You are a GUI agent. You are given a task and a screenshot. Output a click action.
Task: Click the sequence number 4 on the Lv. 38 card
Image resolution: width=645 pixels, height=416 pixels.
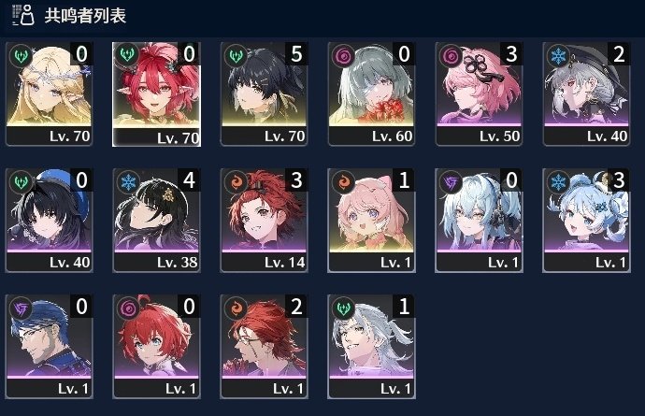click(x=189, y=179)
